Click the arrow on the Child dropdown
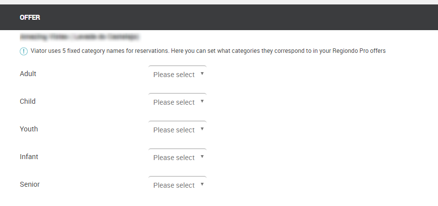The width and height of the screenshot is (438, 206). (202, 102)
